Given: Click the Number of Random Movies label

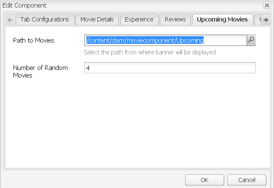Looking at the screenshot, I should [x=40, y=71].
